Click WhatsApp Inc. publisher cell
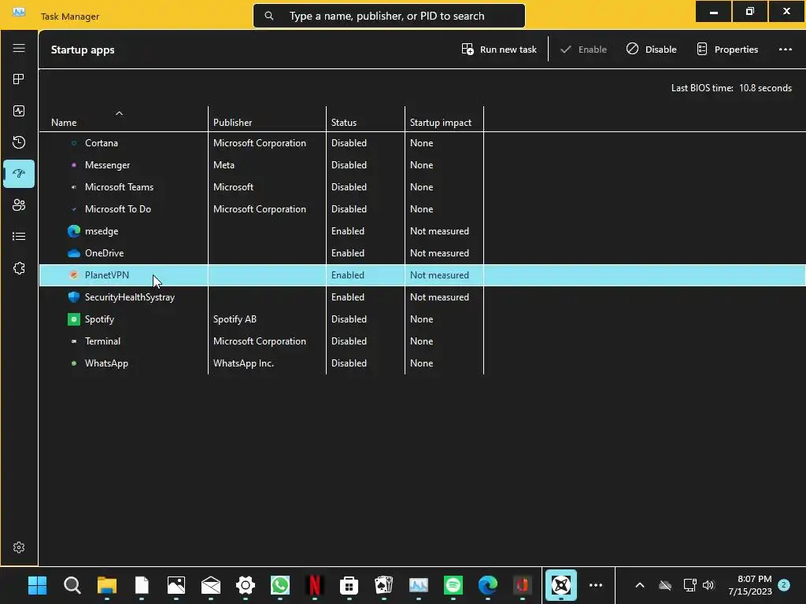The height and width of the screenshot is (604, 806). (244, 363)
